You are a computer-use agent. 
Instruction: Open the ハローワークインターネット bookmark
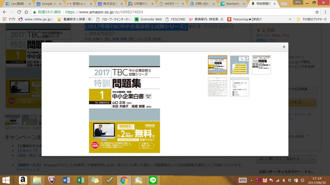(x=114, y=19)
